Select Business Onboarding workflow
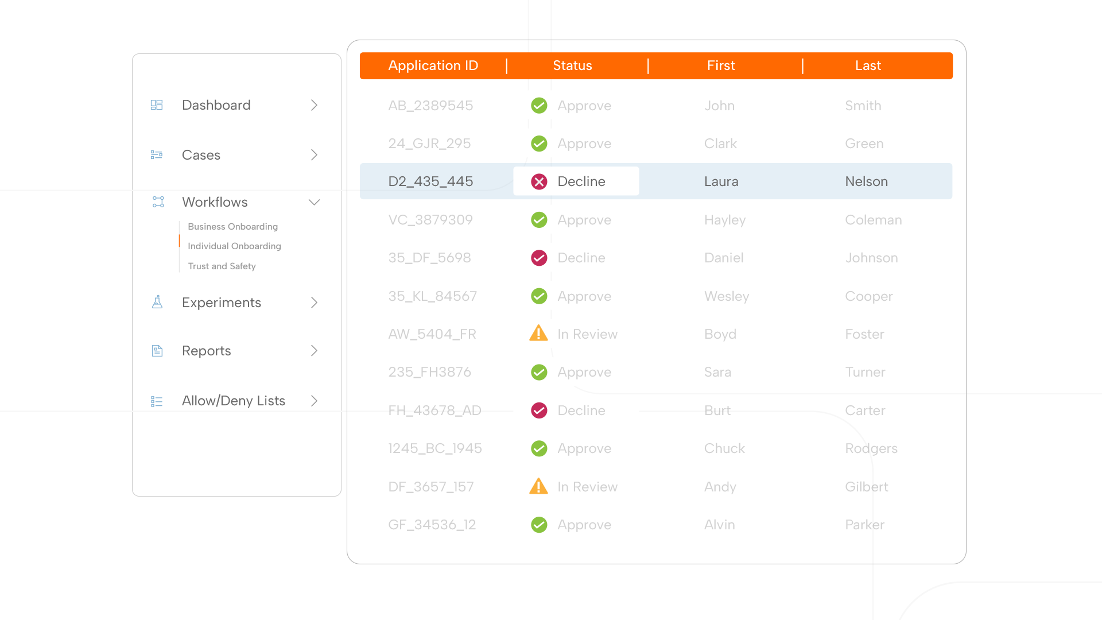The image size is (1102, 620). [232, 227]
